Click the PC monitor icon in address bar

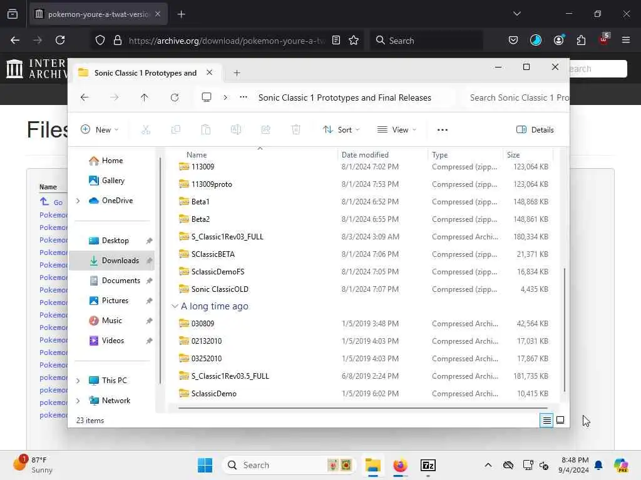coord(207,97)
